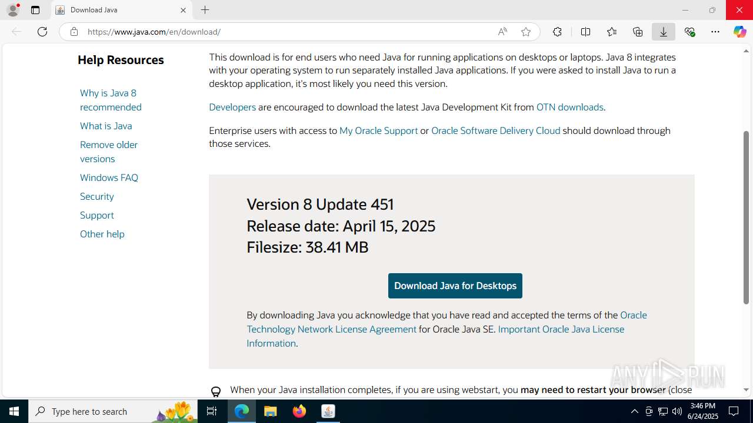Open Settings and more ellipsis menu
The height and width of the screenshot is (423, 753).
tap(715, 32)
